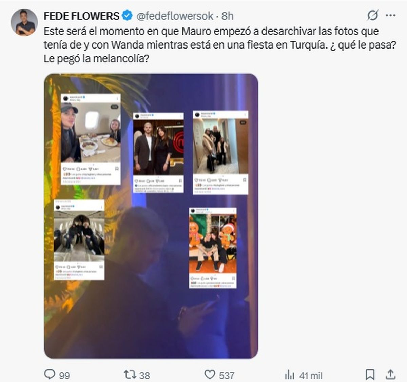Open Fede Flowers' profile picture
This screenshot has width=407, height=382.
[24, 22]
